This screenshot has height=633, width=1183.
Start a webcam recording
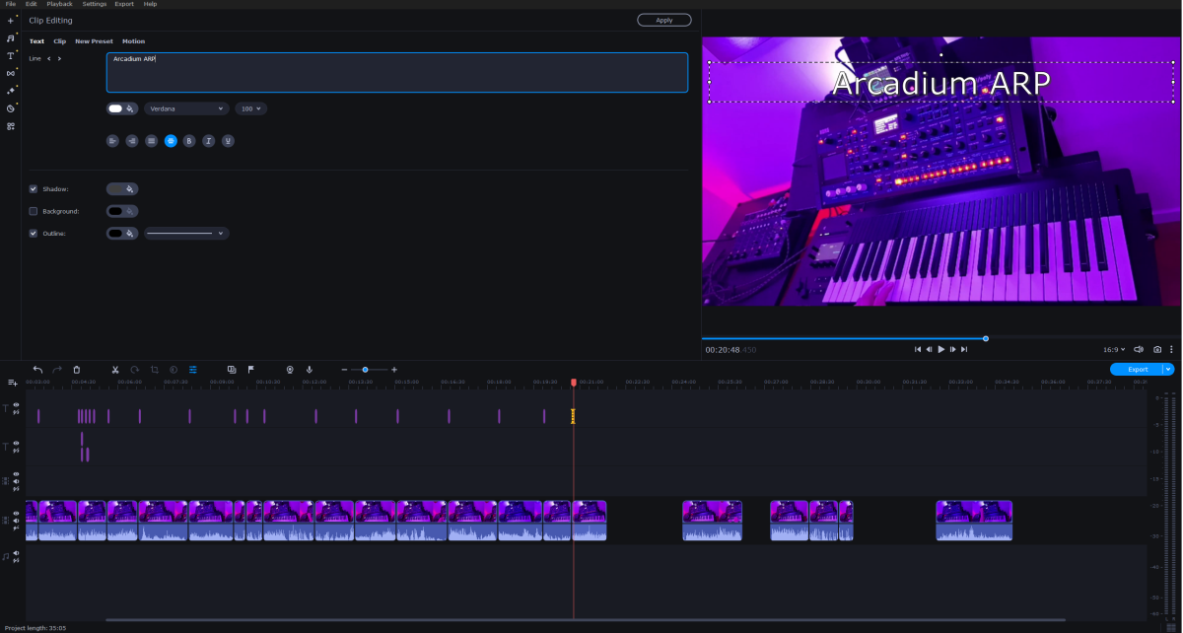[290, 369]
